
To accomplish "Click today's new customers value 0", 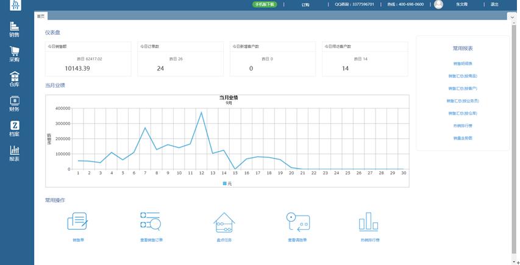I will [x=251, y=69].
